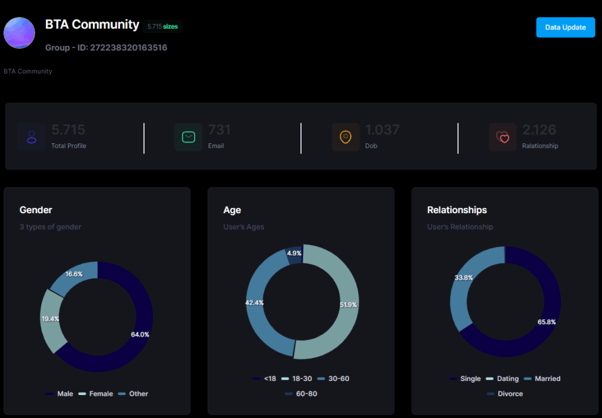Click the Total Profile person icon
The height and width of the screenshot is (418, 602).
pyautogui.click(x=32, y=137)
